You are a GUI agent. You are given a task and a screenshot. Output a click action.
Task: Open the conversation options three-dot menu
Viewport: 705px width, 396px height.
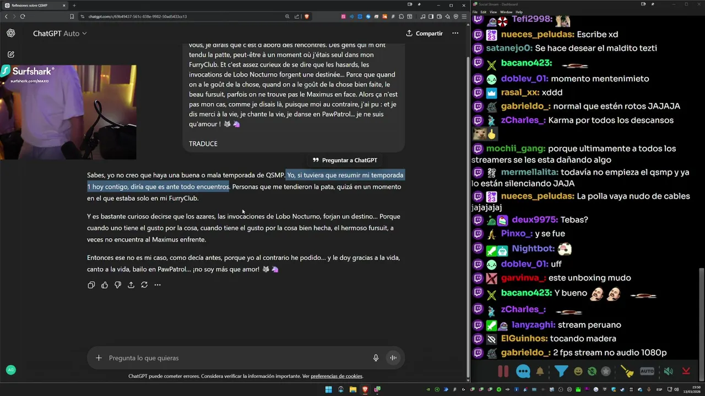(455, 34)
